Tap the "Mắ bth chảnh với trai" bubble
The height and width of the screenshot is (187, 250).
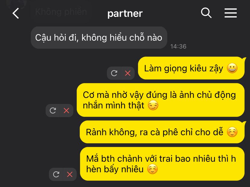(x=162, y=164)
